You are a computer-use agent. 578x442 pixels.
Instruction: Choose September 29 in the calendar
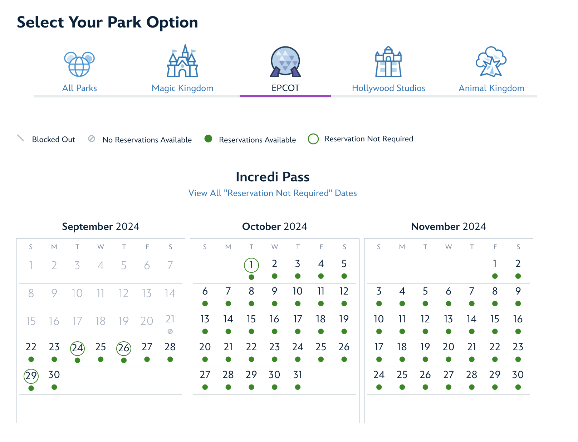(31, 376)
